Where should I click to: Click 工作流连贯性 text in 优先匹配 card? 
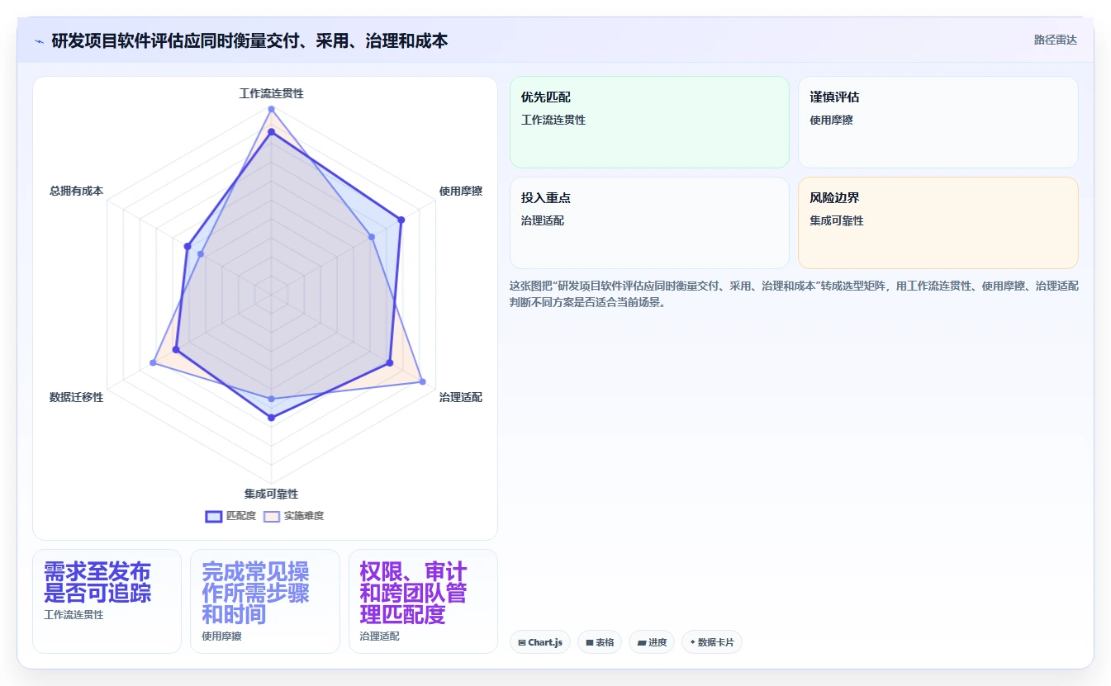tap(553, 120)
